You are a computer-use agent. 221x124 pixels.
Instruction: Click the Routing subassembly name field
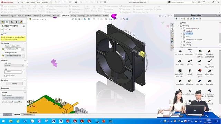13,49
